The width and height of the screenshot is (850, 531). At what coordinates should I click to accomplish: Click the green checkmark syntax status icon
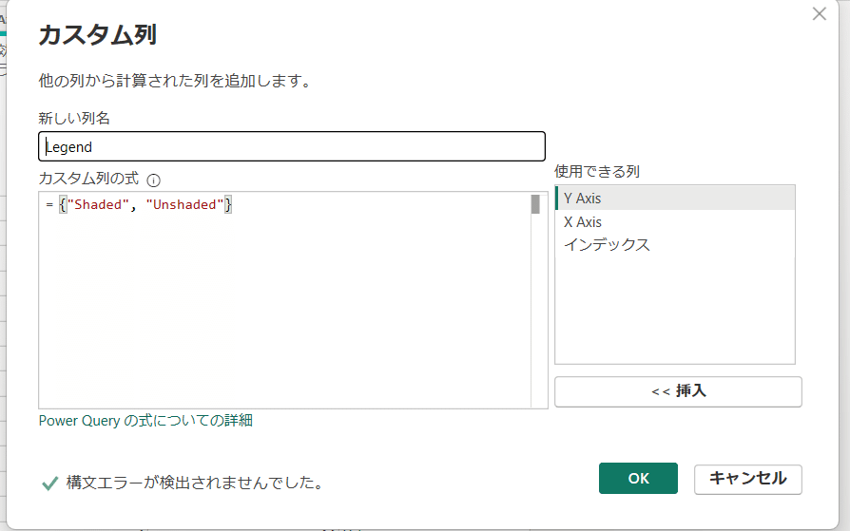tap(49, 483)
